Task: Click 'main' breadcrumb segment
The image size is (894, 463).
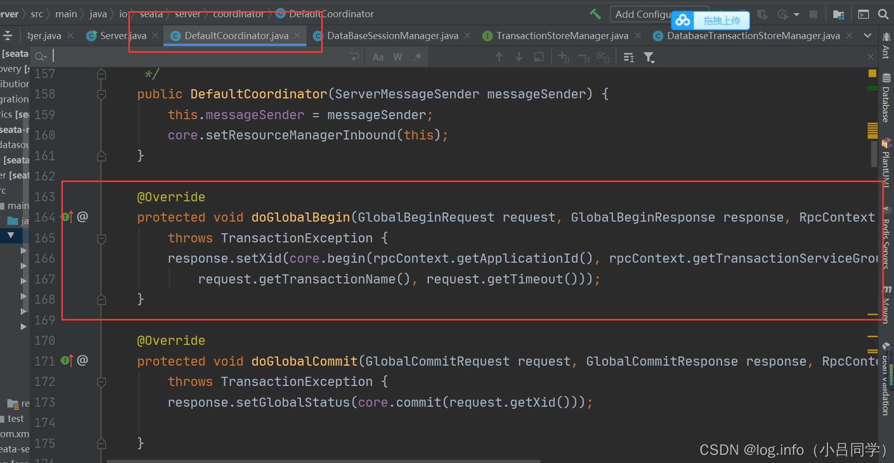Action: tap(66, 14)
